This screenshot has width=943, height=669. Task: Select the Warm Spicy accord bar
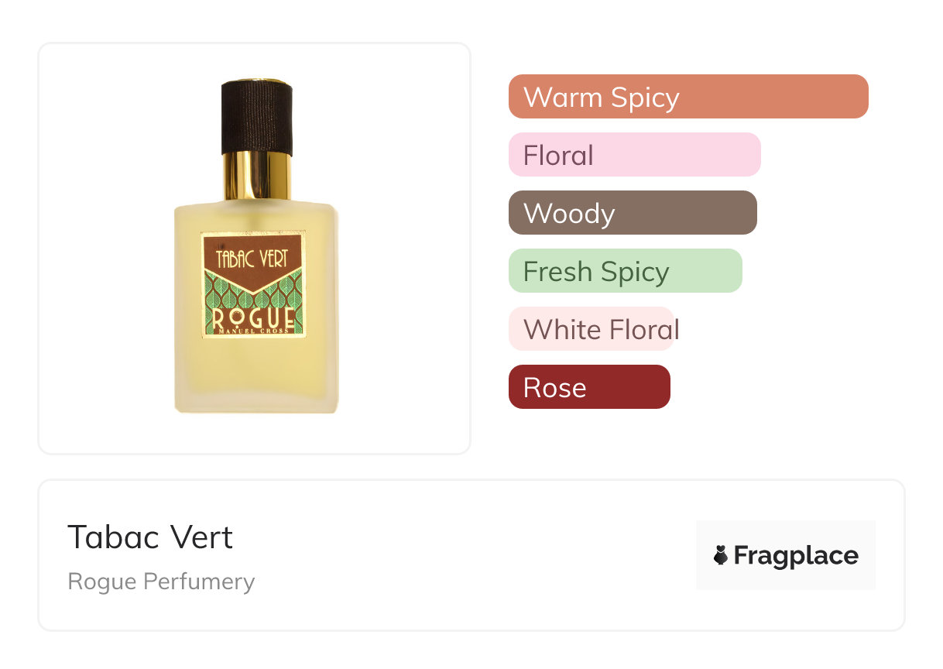688,97
